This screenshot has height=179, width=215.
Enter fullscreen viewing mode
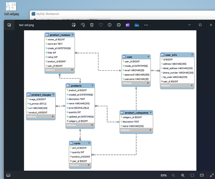211,175
